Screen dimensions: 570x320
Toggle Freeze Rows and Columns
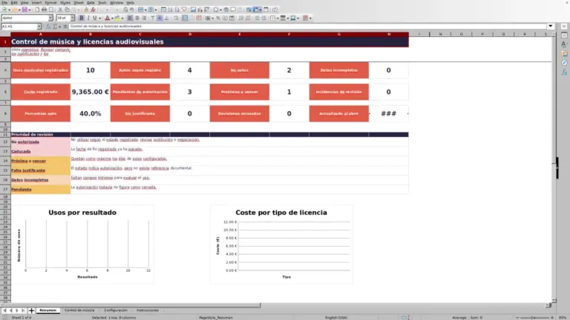[255, 10]
